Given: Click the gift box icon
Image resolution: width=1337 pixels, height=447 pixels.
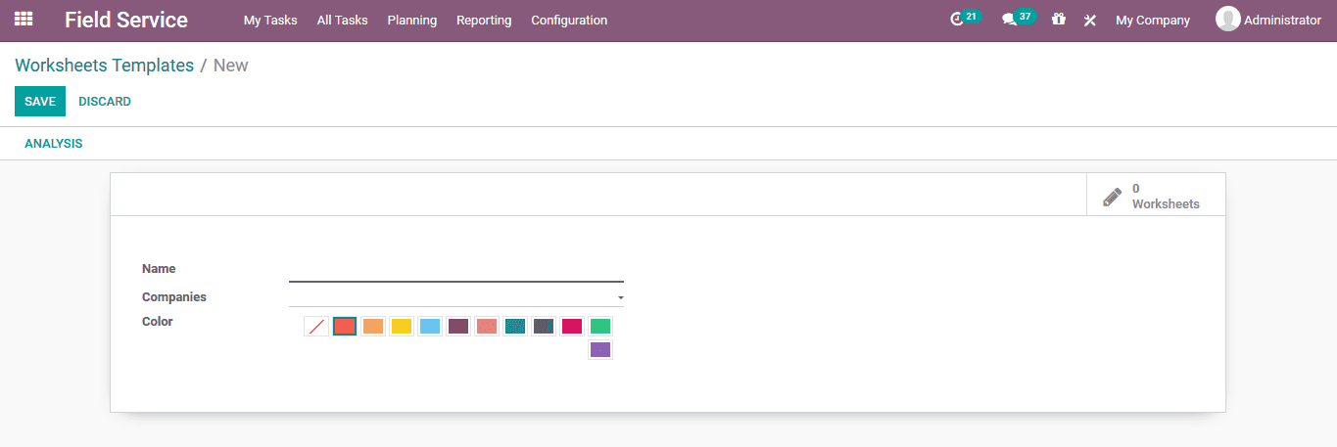Looking at the screenshot, I should 1059,20.
